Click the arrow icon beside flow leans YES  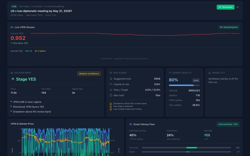[x=11, y=43]
